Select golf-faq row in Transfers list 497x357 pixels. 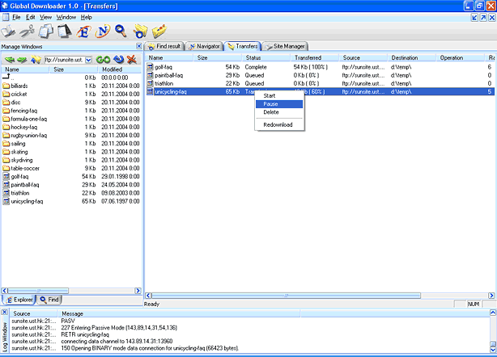tap(320, 67)
